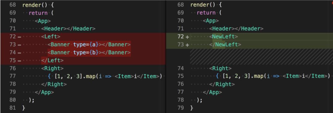The height and width of the screenshot is (113, 333).
Task: Click line number 81 in the left pane
Action: tap(13, 108)
